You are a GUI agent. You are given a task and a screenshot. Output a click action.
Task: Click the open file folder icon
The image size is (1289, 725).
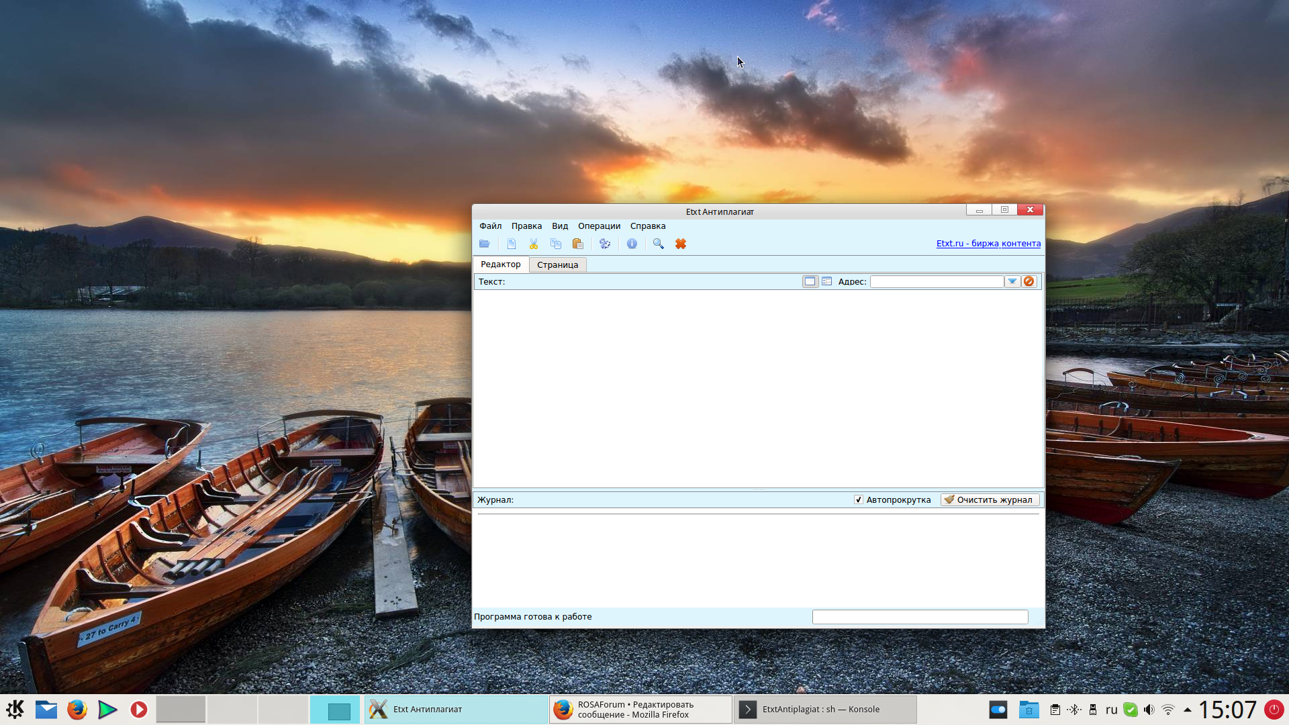click(484, 244)
